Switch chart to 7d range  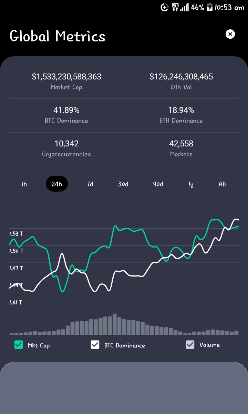pyautogui.click(x=90, y=184)
